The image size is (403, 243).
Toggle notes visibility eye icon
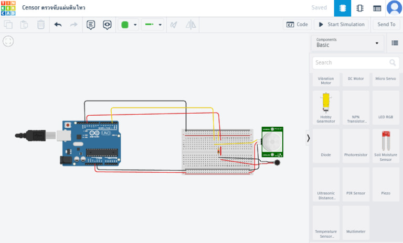(x=107, y=25)
